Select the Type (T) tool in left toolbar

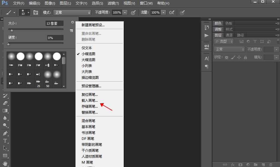tap(5, 141)
